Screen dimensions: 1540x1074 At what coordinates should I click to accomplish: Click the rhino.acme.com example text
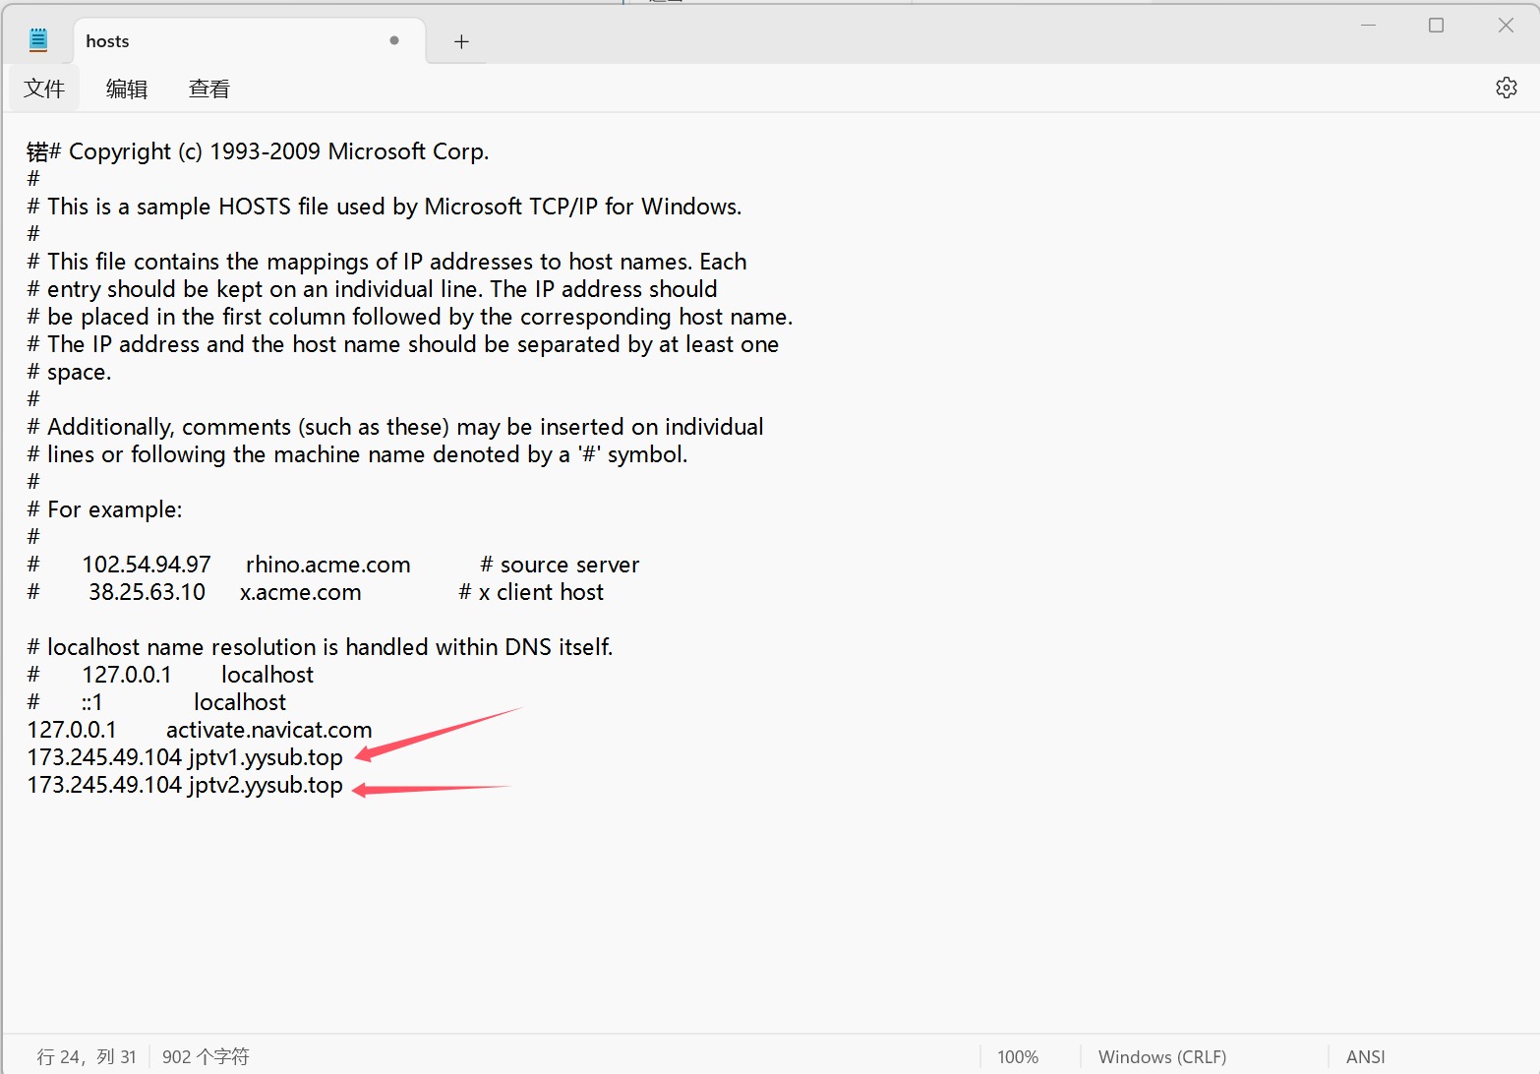coord(327,565)
